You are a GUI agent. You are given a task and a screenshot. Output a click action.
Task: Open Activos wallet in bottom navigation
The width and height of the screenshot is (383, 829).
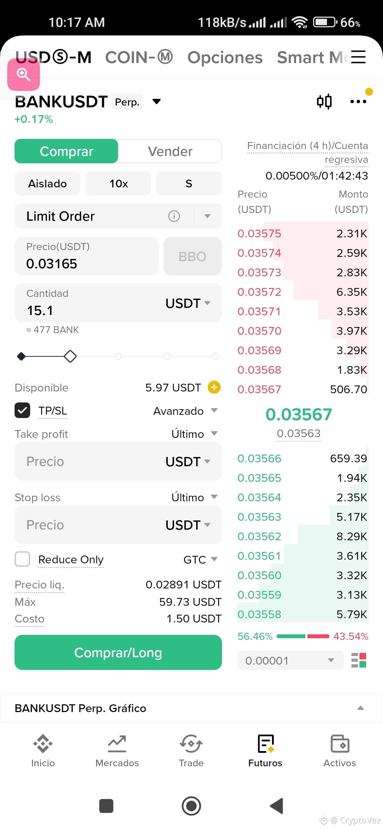[339, 751]
